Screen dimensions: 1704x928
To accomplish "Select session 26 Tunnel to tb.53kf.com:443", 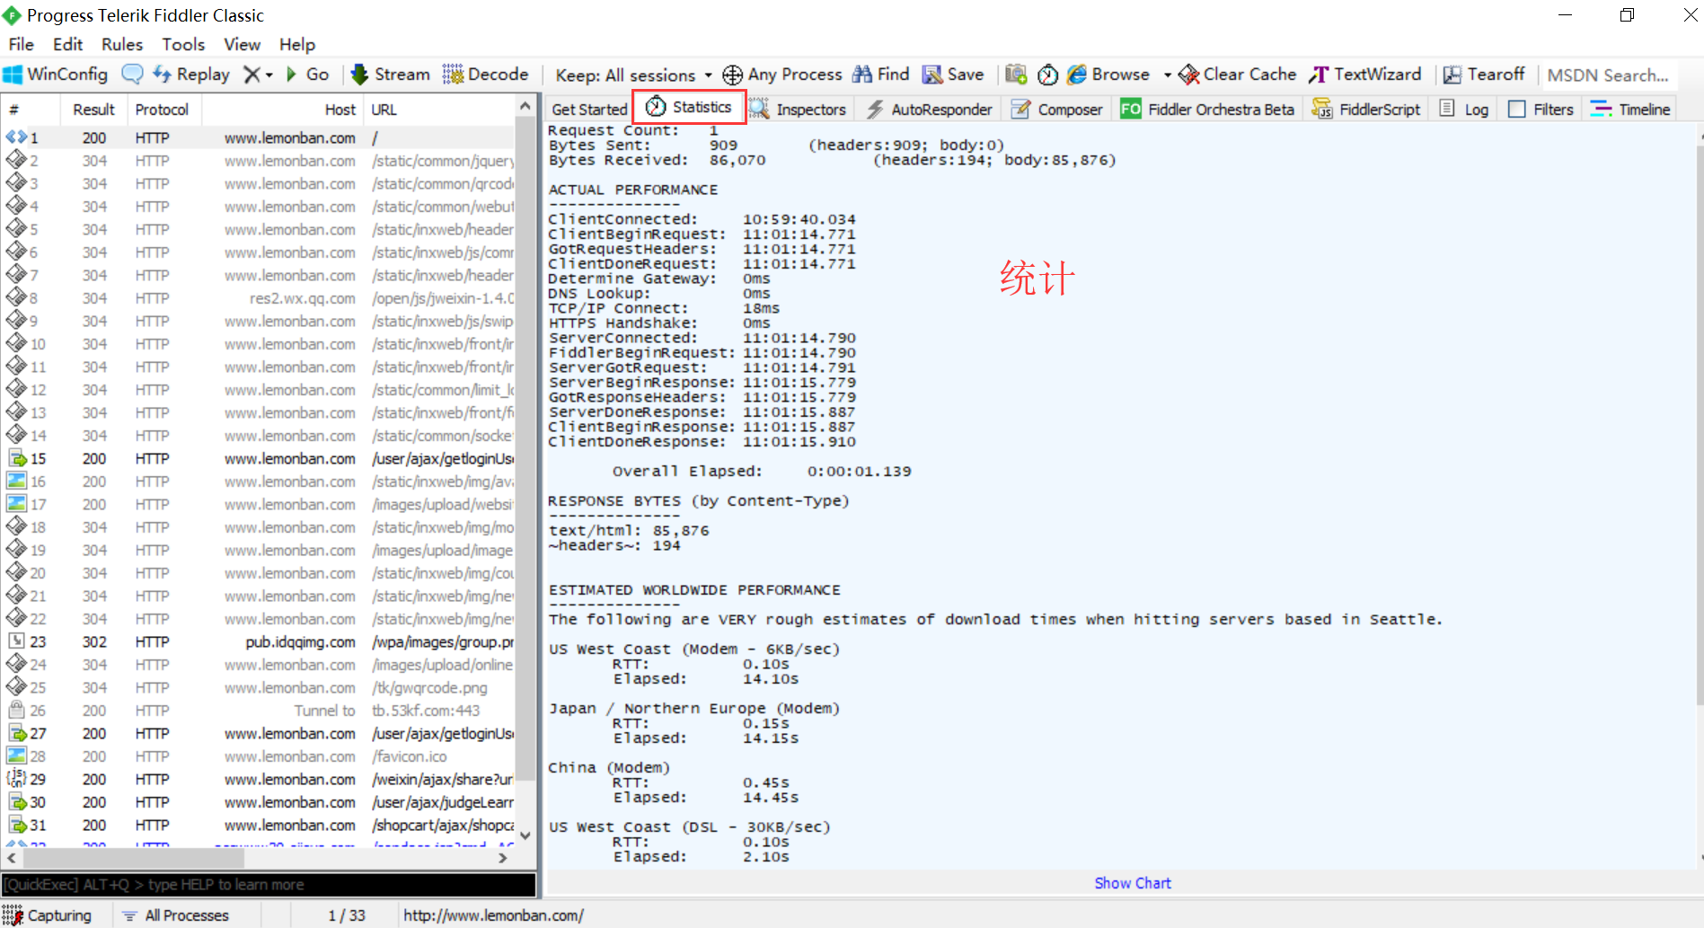I will [259, 711].
